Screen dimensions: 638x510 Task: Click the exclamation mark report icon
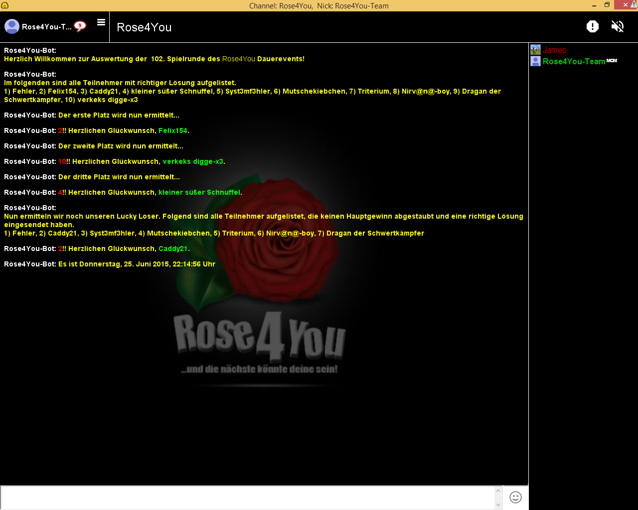pyautogui.click(x=592, y=26)
